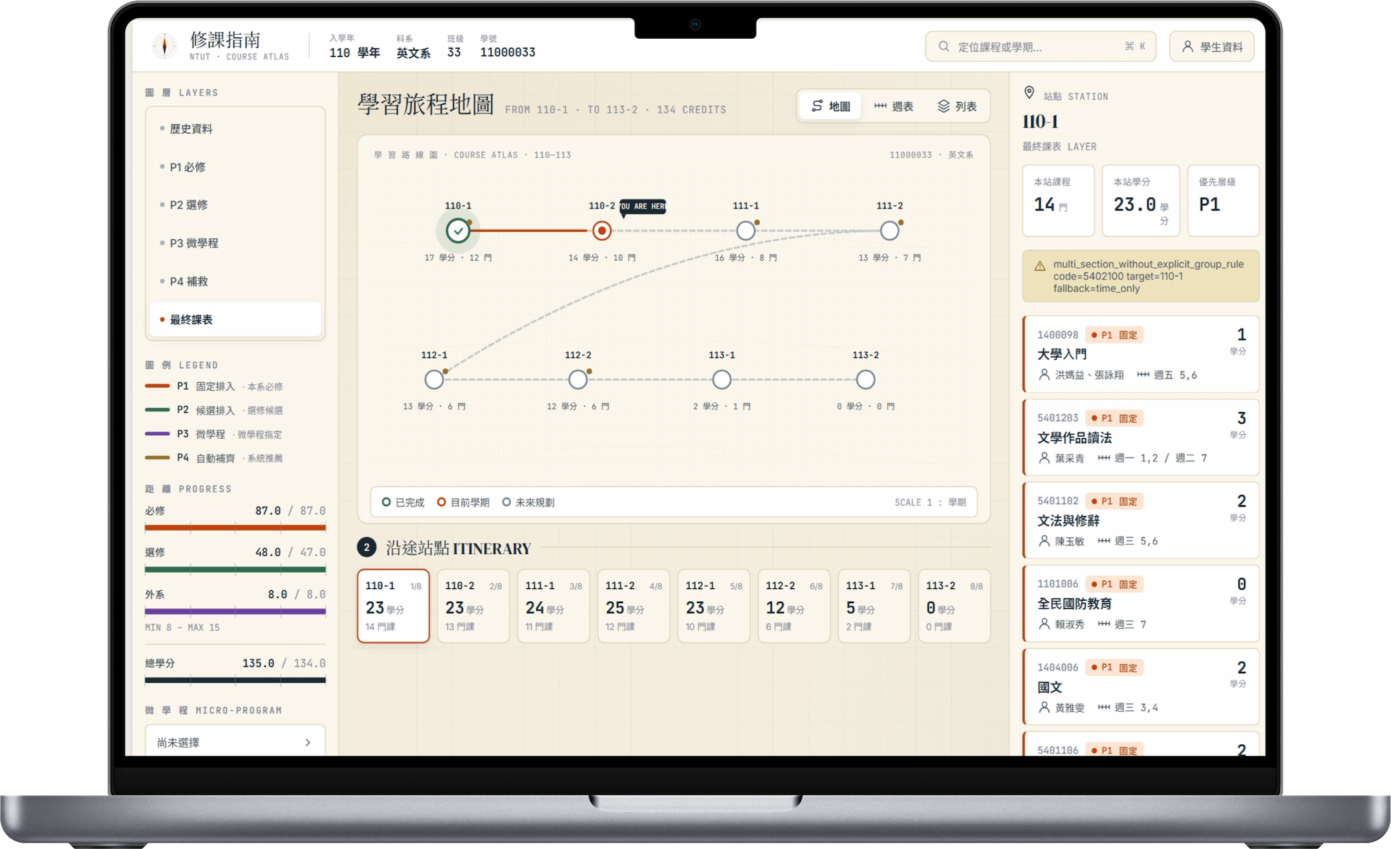
Task: Click the P1 固定 badge on course 5401203
Action: 1114,418
